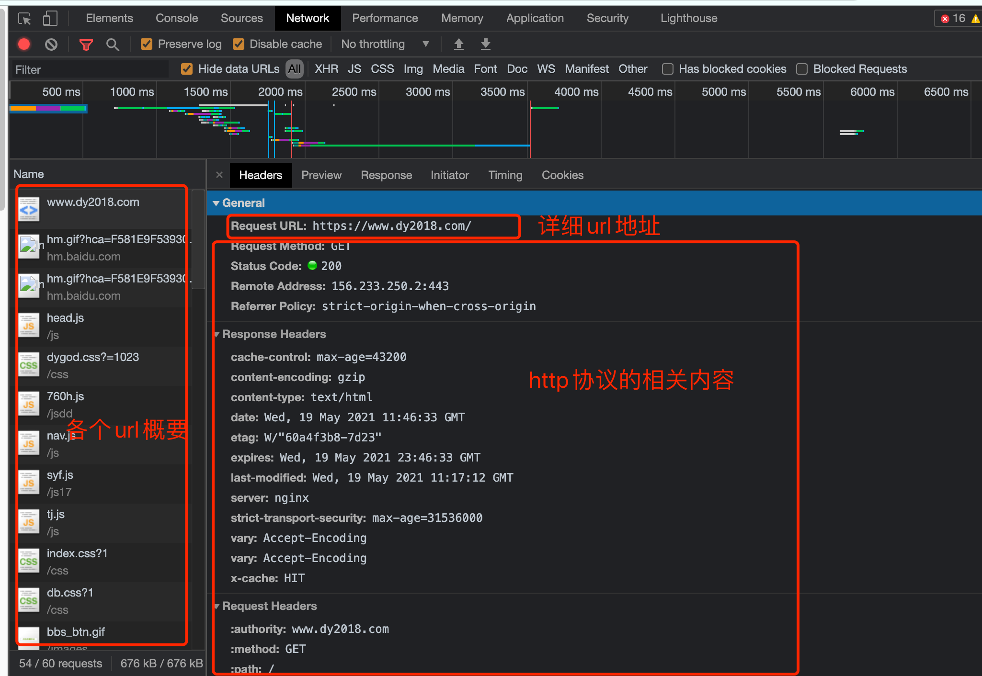Click the export HAR download arrow
This screenshot has height=676, width=982.
(485, 45)
